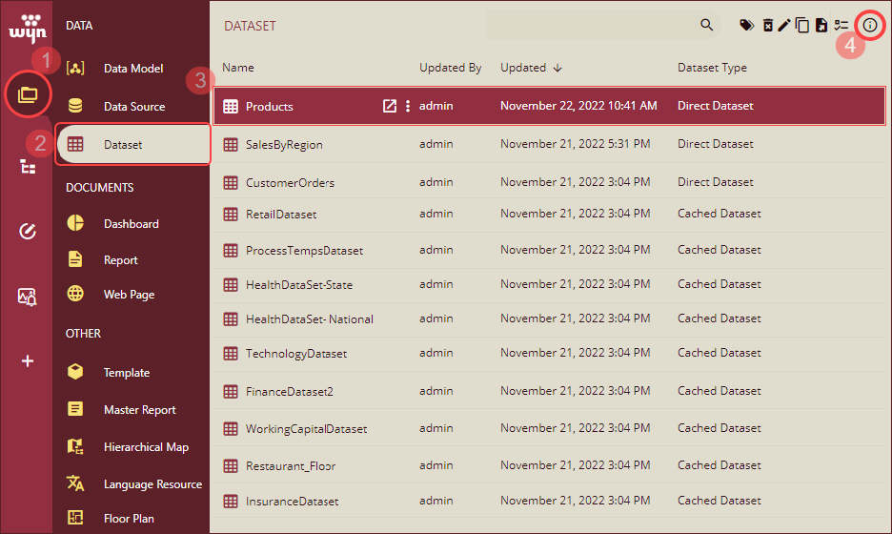Click the InsuranceDataset table icon
The height and width of the screenshot is (534, 892).
pos(231,502)
